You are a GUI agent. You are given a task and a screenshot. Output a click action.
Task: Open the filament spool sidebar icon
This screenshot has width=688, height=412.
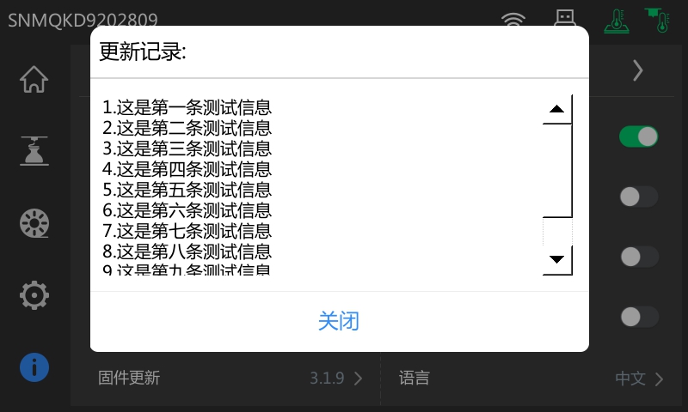pos(34,223)
